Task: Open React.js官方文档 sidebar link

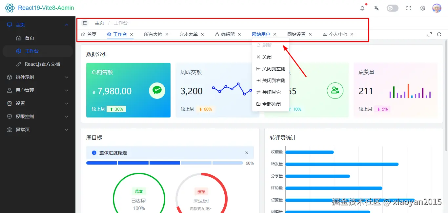Action: click(38, 64)
